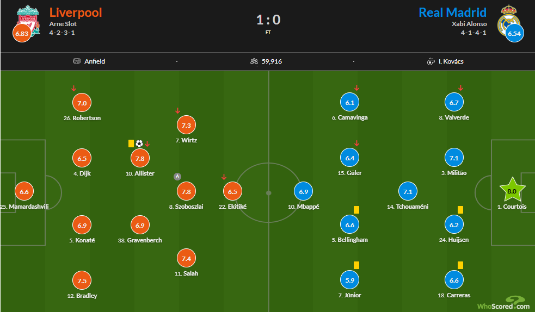Click Tchouaméni's 7.1 rating circle
Viewport: 535px width, 312px height.
click(x=408, y=191)
